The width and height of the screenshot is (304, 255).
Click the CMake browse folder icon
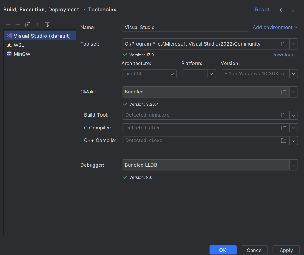point(283,92)
